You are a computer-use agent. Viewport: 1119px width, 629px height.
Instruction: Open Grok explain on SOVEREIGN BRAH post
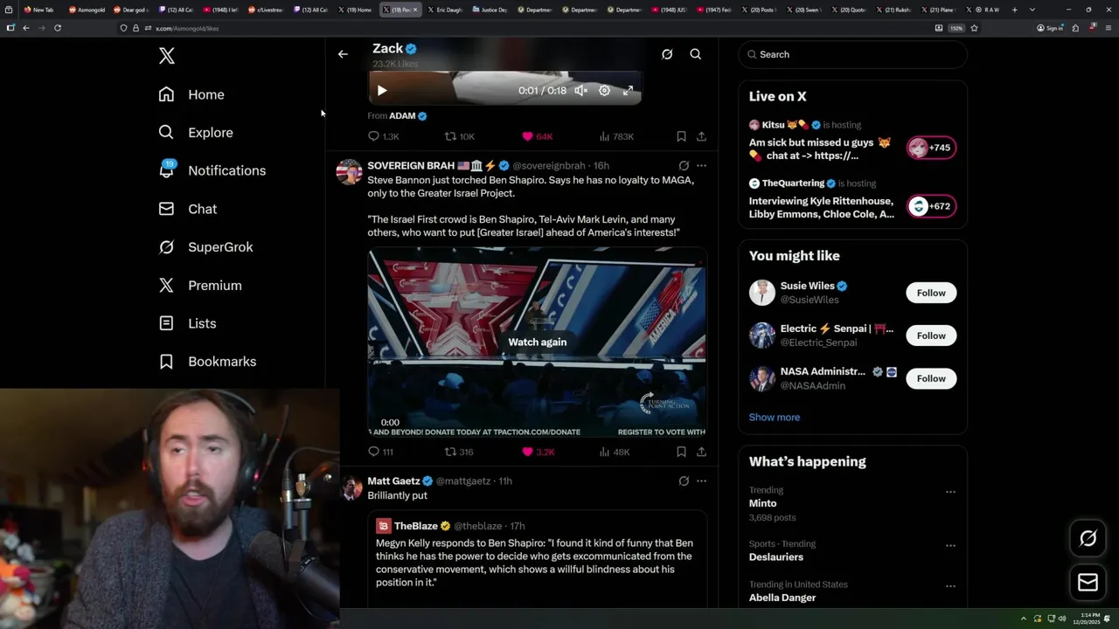[684, 165]
